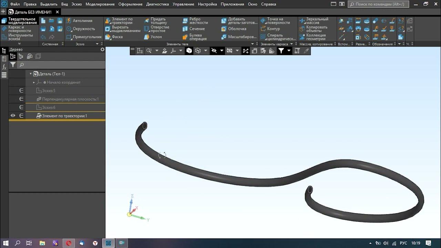Open the tree panel settings gear
441x248 pixels.
click(x=102, y=50)
